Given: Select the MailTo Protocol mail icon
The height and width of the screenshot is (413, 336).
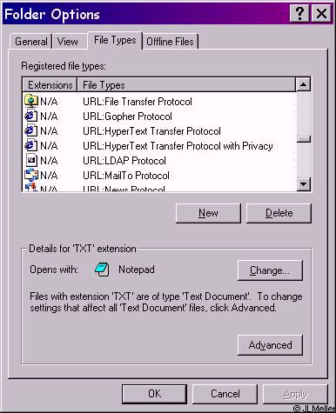Looking at the screenshot, I should (x=31, y=175).
